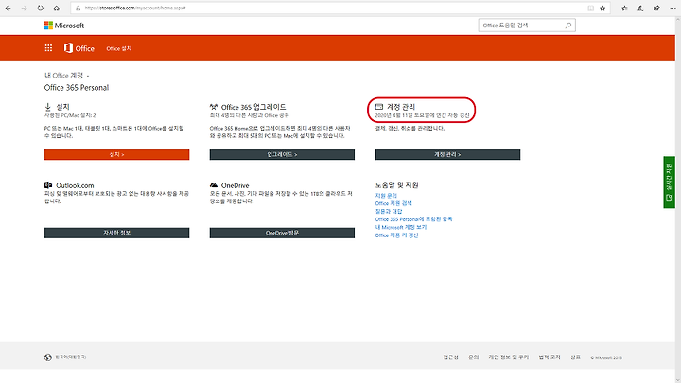Click the Office 365 업그레이드 people icon

coord(214,107)
